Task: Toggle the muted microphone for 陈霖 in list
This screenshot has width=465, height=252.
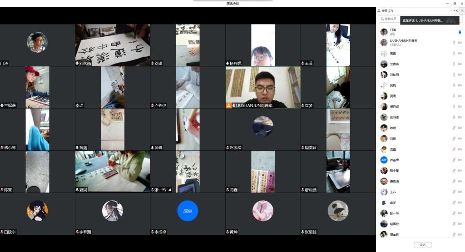Action: coord(454,128)
